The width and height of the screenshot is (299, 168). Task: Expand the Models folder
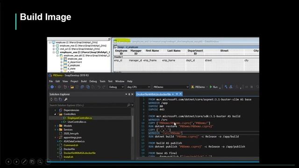pos(55,126)
